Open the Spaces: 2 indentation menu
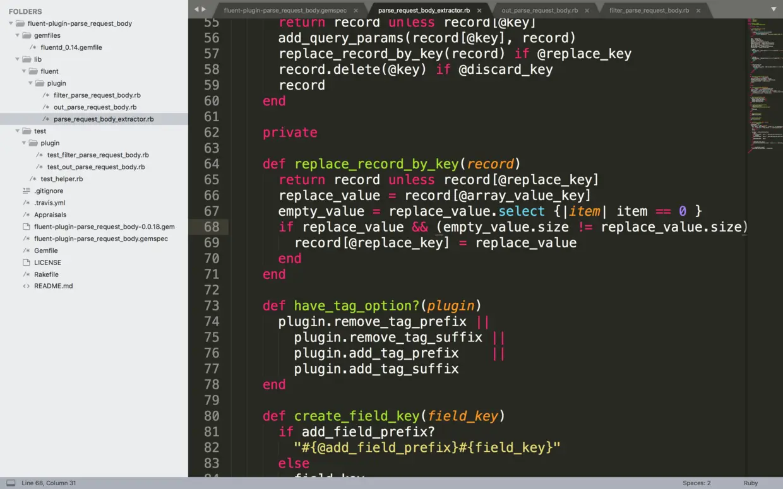 coord(696,483)
